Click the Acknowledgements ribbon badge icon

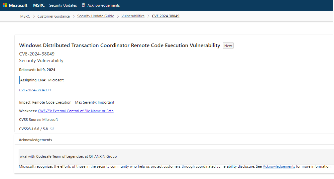click(x=83, y=5)
